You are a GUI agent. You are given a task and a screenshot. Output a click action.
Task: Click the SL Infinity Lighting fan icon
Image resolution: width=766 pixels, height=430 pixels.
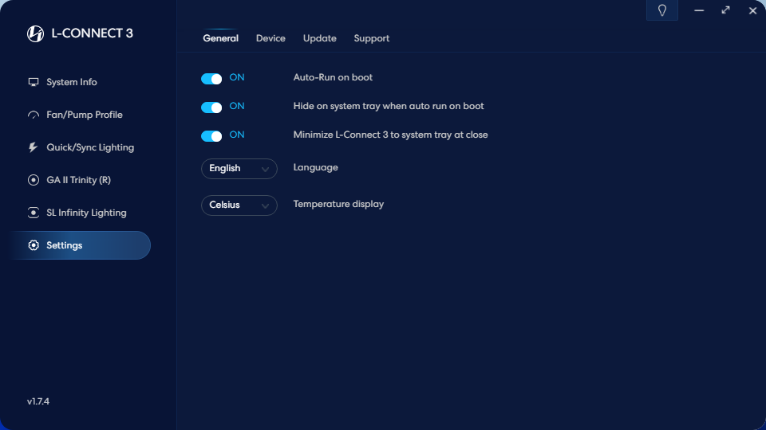click(34, 213)
